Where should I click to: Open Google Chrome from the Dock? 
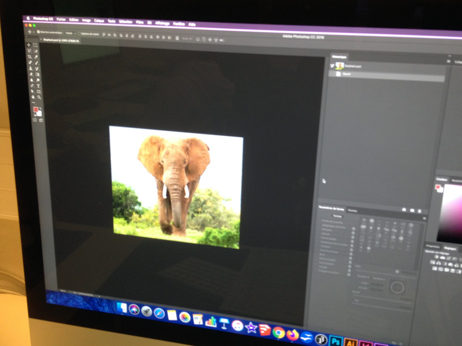pos(278,332)
